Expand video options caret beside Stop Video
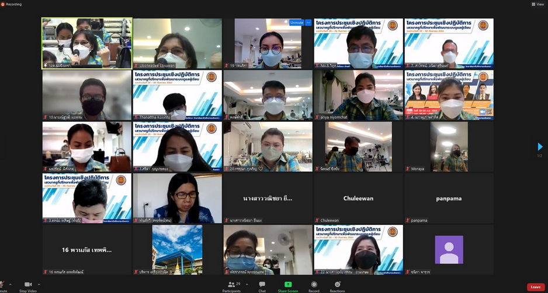This screenshot has width=548, height=293. coord(39,285)
